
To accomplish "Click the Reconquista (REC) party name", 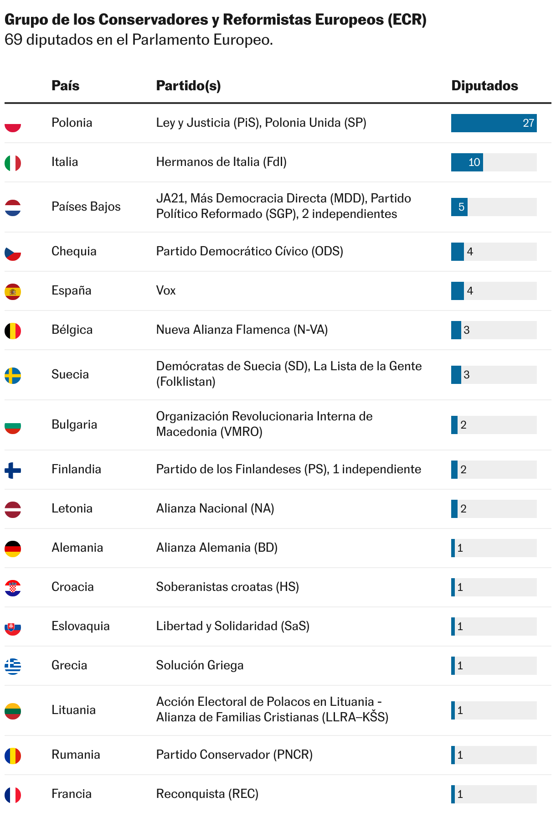I will point(207,794).
